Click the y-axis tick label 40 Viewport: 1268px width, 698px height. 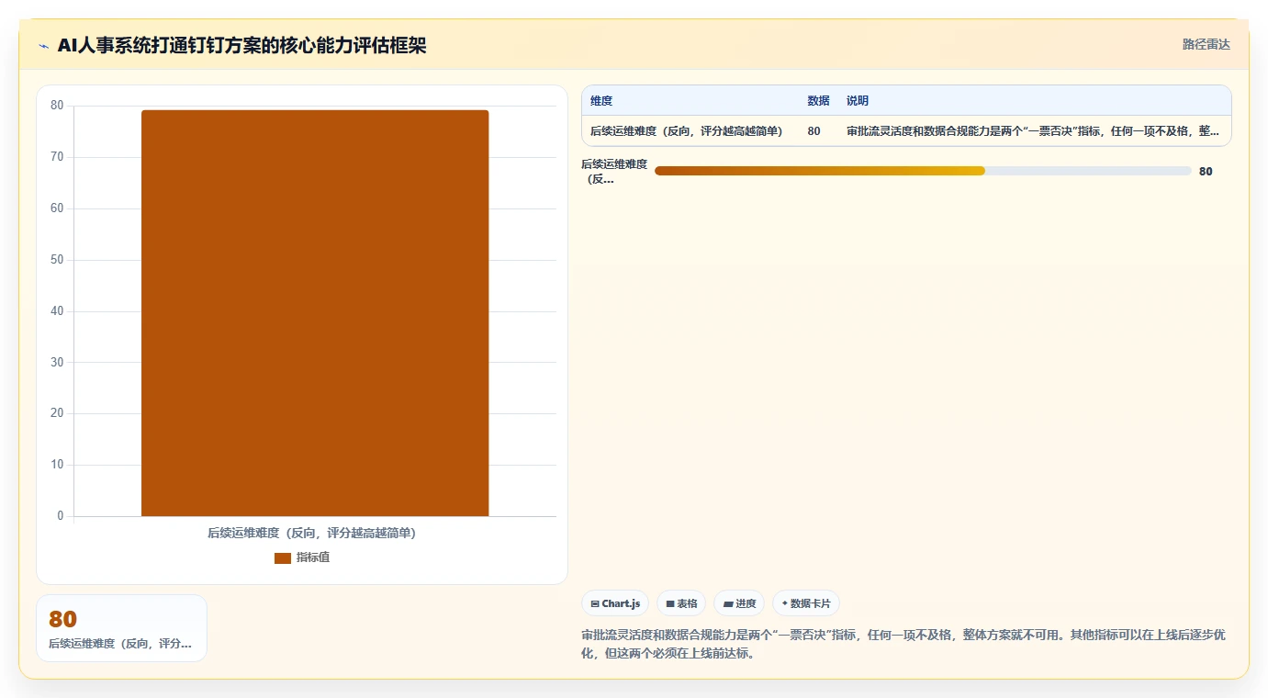[57, 311]
